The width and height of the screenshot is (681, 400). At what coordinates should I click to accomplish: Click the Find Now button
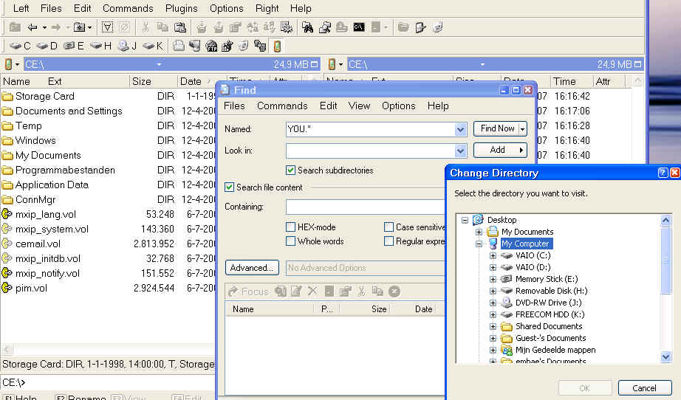(497, 128)
